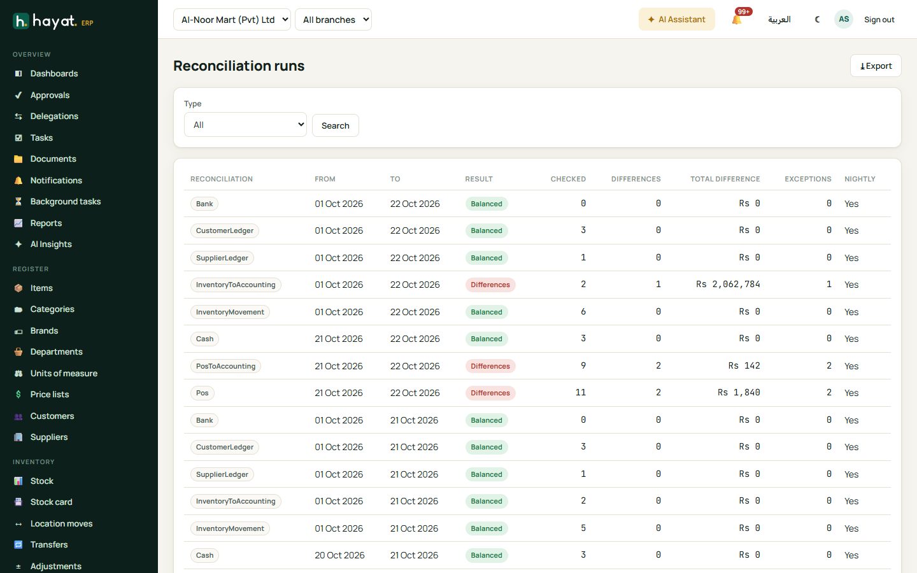Open the AI Assistant
Viewport: 917px width, 573px height.
click(x=676, y=20)
